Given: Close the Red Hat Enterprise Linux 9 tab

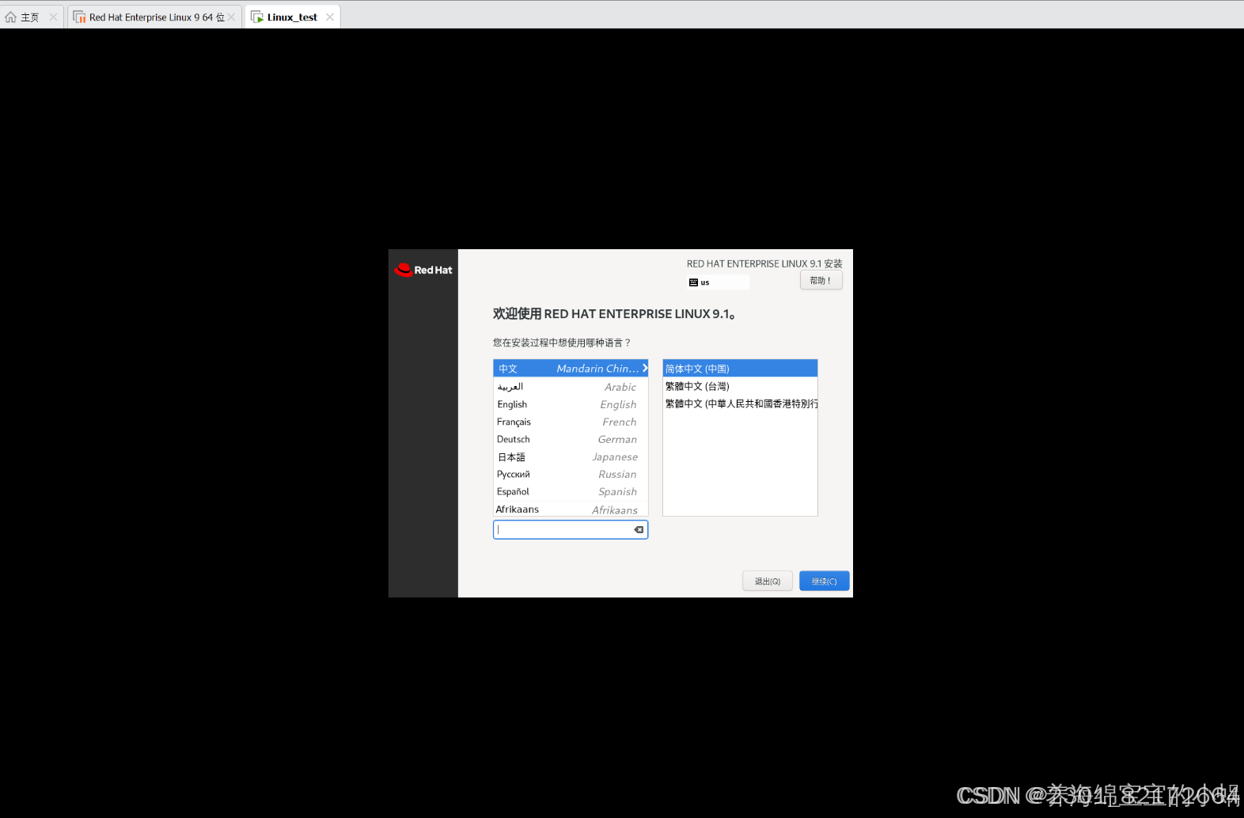Looking at the screenshot, I should point(231,17).
